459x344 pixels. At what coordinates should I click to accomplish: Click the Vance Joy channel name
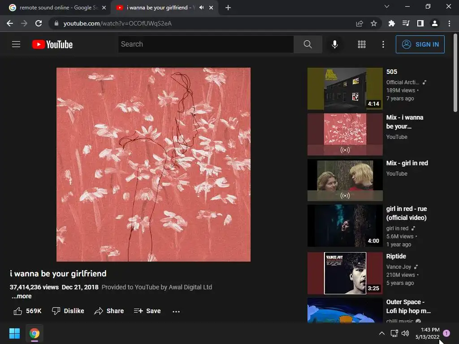pos(398,267)
